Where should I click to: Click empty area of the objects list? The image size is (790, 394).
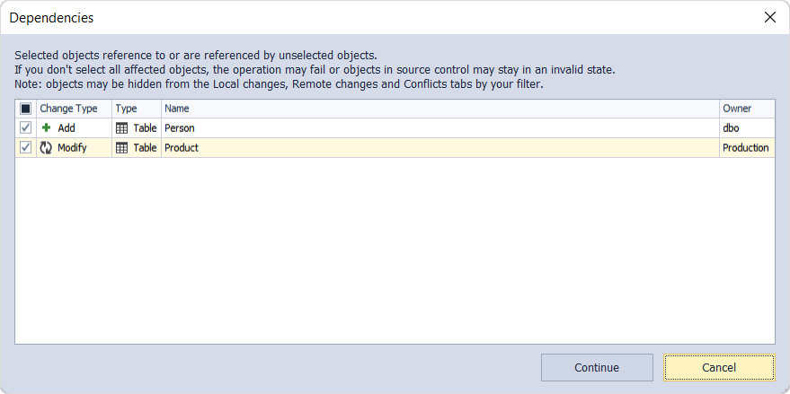[395, 250]
